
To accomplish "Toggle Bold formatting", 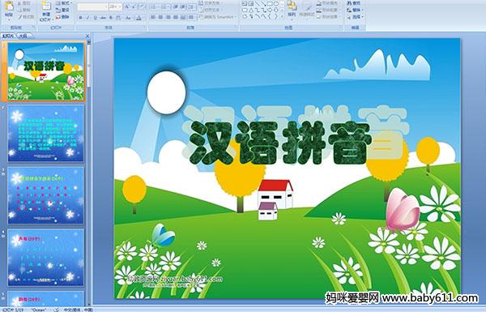I will (80, 18).
